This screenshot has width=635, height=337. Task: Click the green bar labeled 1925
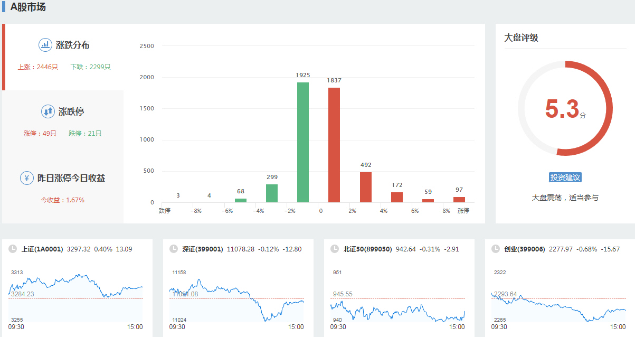[303, 143]
